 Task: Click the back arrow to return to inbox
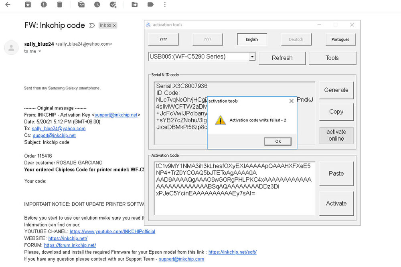point(8,5)
